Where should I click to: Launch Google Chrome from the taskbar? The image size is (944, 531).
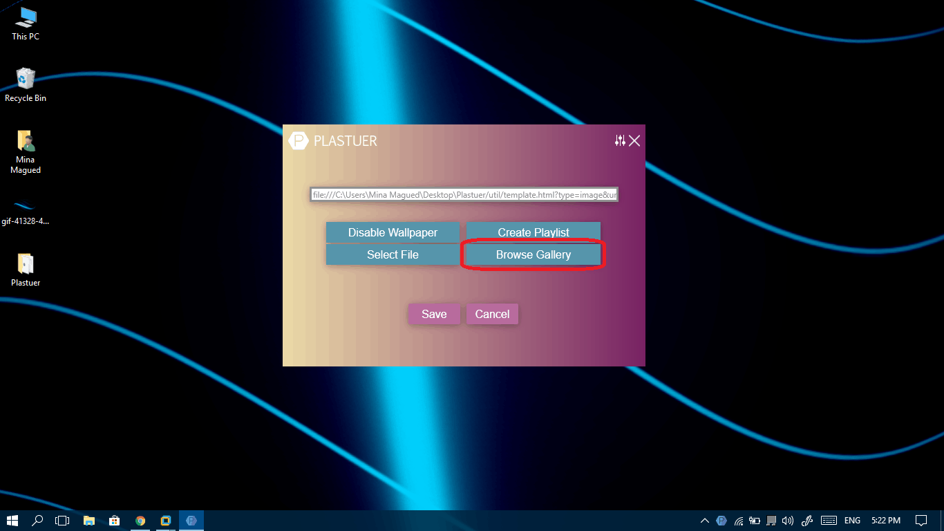(140, 521)
